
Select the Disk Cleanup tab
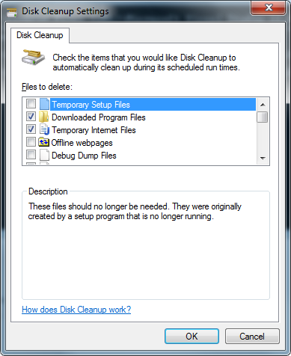pyautogui.click(x=40, y=35)
